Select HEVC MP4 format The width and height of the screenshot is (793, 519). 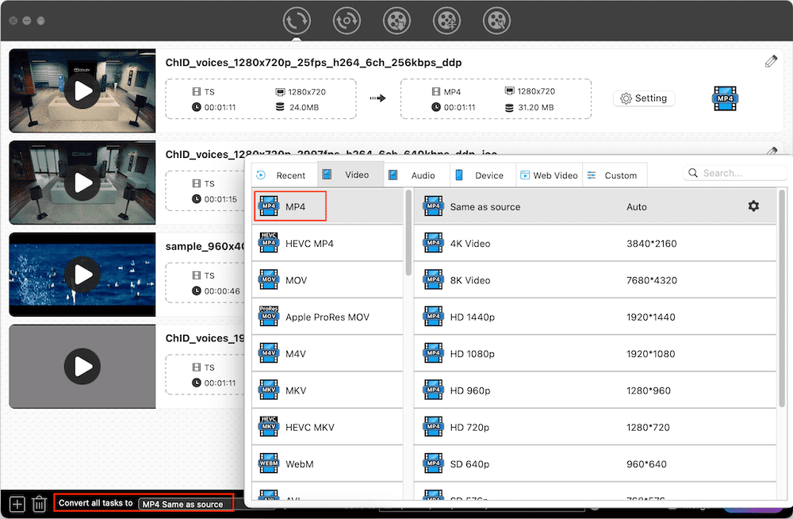point(328,244)
